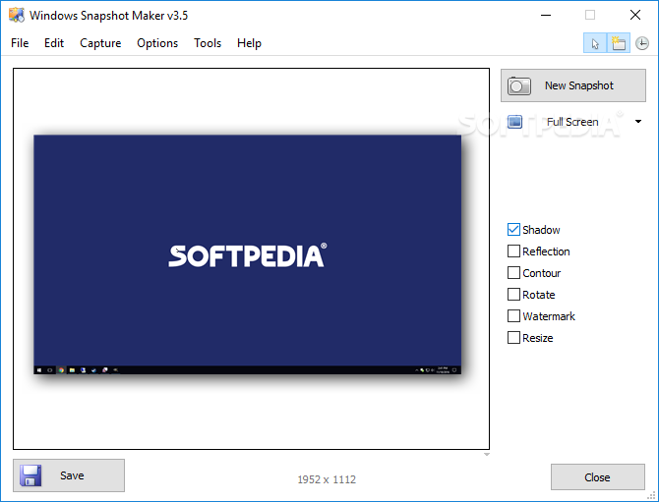The width and height of the screenshot is (659, 502).
Task: Click the clock timer icon
Action: [641, 43]
